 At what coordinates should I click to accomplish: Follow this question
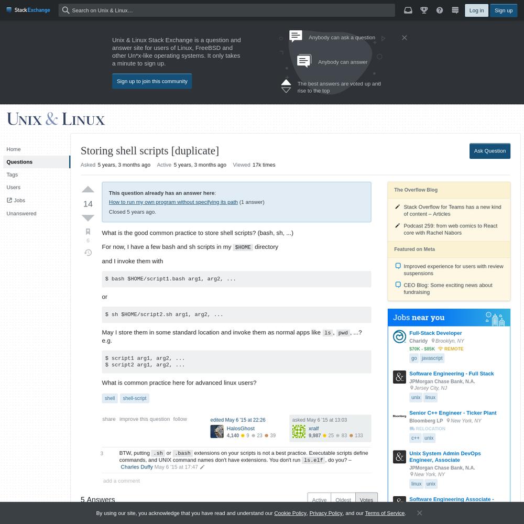coord(180,419)
